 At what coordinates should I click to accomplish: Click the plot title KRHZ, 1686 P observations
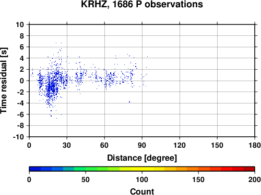pos(142,4)
